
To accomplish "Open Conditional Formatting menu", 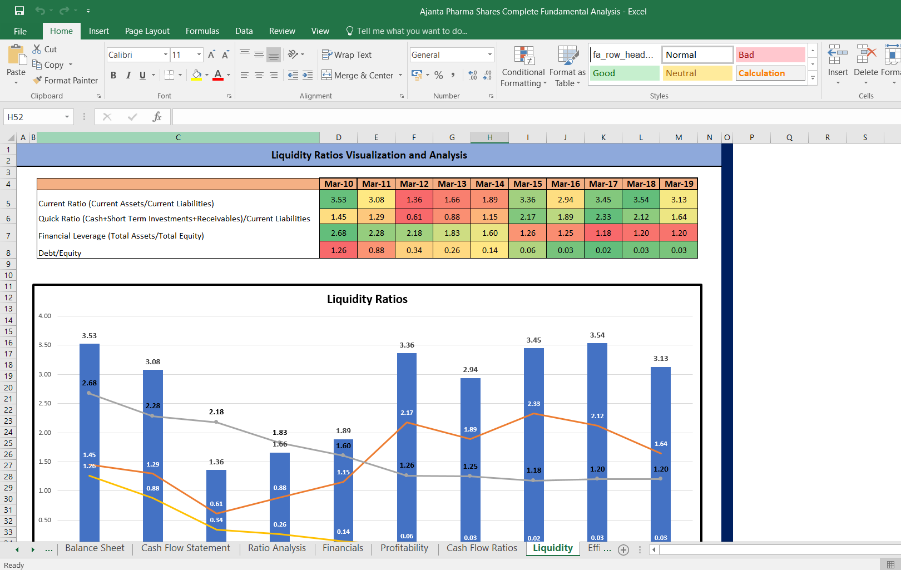I will tap(523, 66).
